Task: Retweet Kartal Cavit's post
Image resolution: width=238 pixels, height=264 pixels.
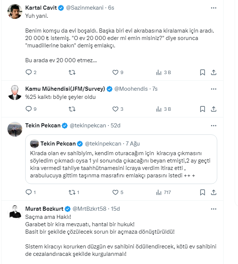Action: [72, 72]
